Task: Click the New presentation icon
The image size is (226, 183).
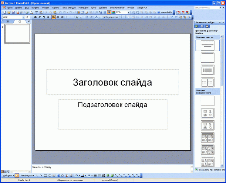Action: click(4, 13)
